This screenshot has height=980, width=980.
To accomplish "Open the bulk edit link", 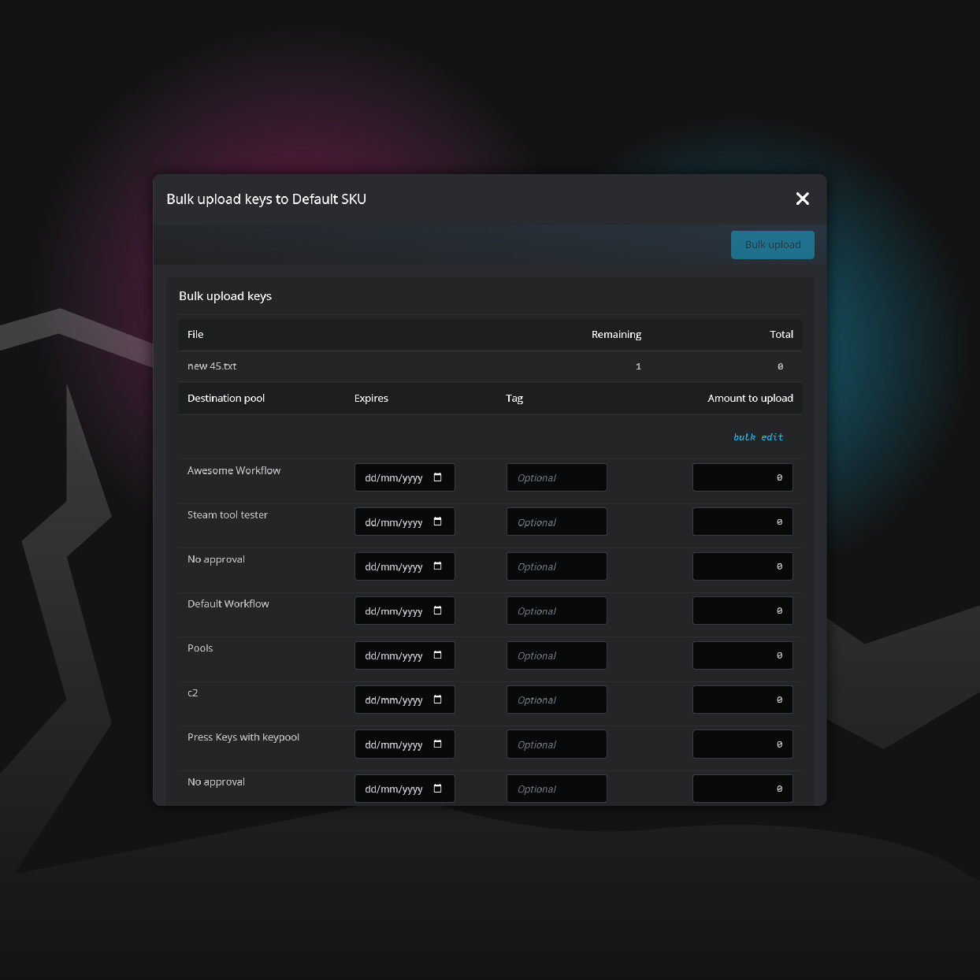I will pyautogui.click(x=758, y=436).
